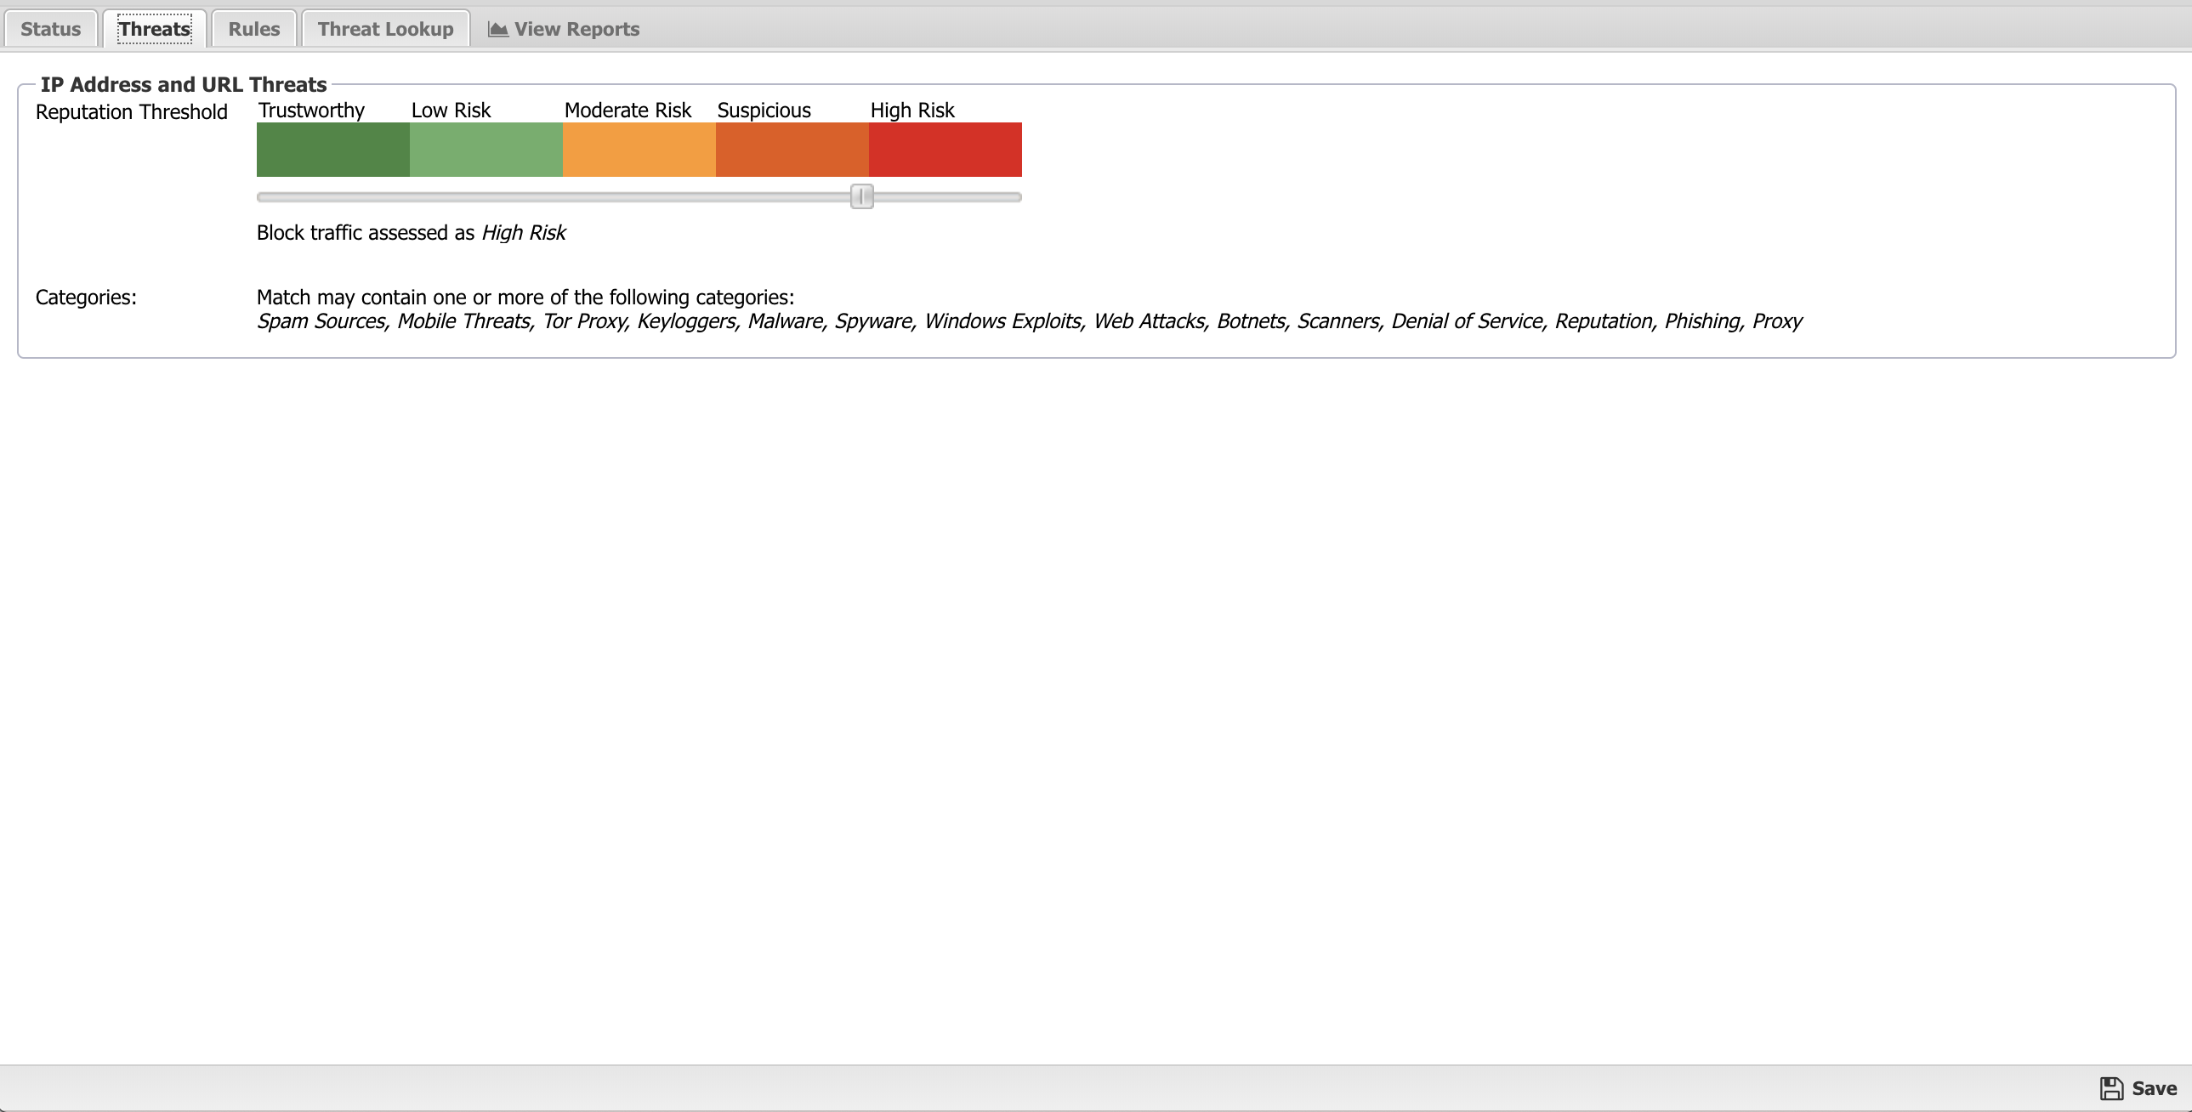2192x1112 pixels.
Task: Click the light green Low Risk block
Action: [486, 150]
